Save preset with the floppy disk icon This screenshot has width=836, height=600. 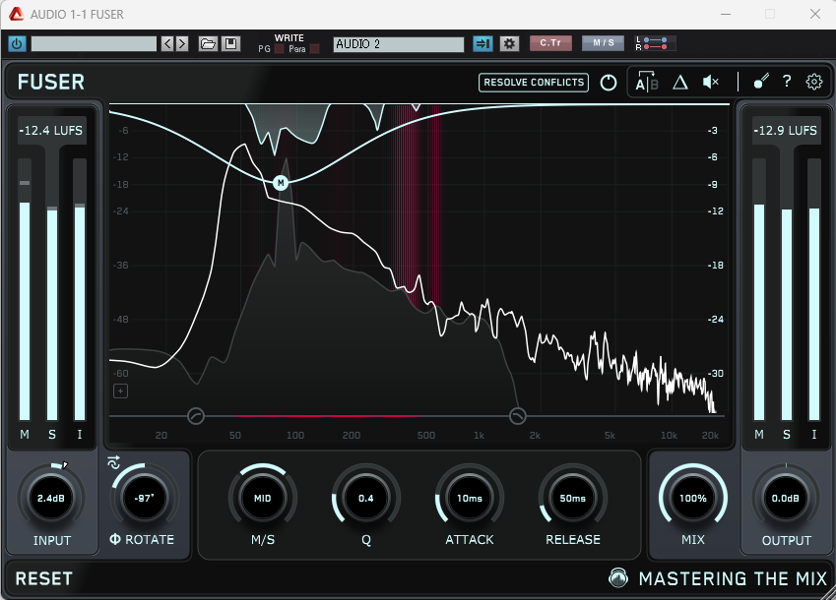[230, 43]
